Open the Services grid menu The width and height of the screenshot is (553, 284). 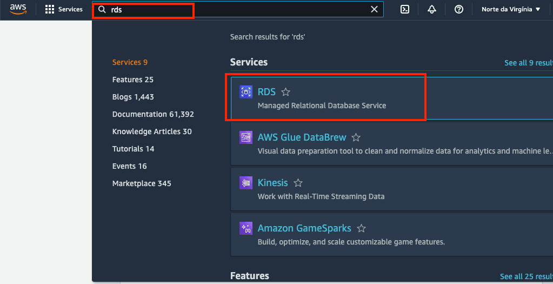coord(50,9)
